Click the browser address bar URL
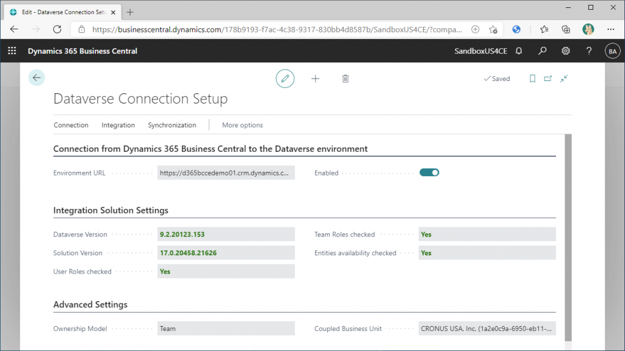Screen dimensions: 625x351 277,29
